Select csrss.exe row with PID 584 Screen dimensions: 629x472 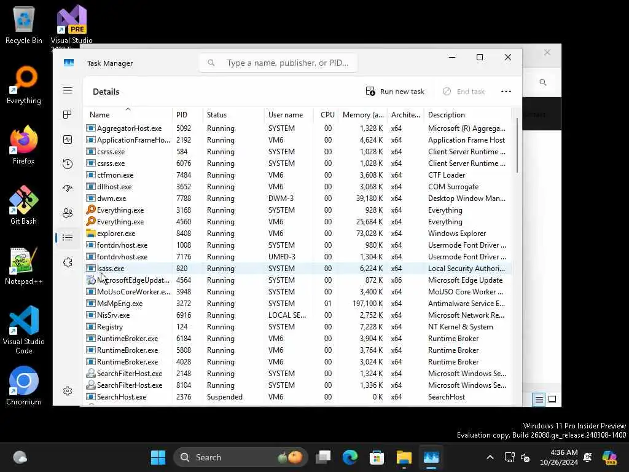(x=297, y=152)
